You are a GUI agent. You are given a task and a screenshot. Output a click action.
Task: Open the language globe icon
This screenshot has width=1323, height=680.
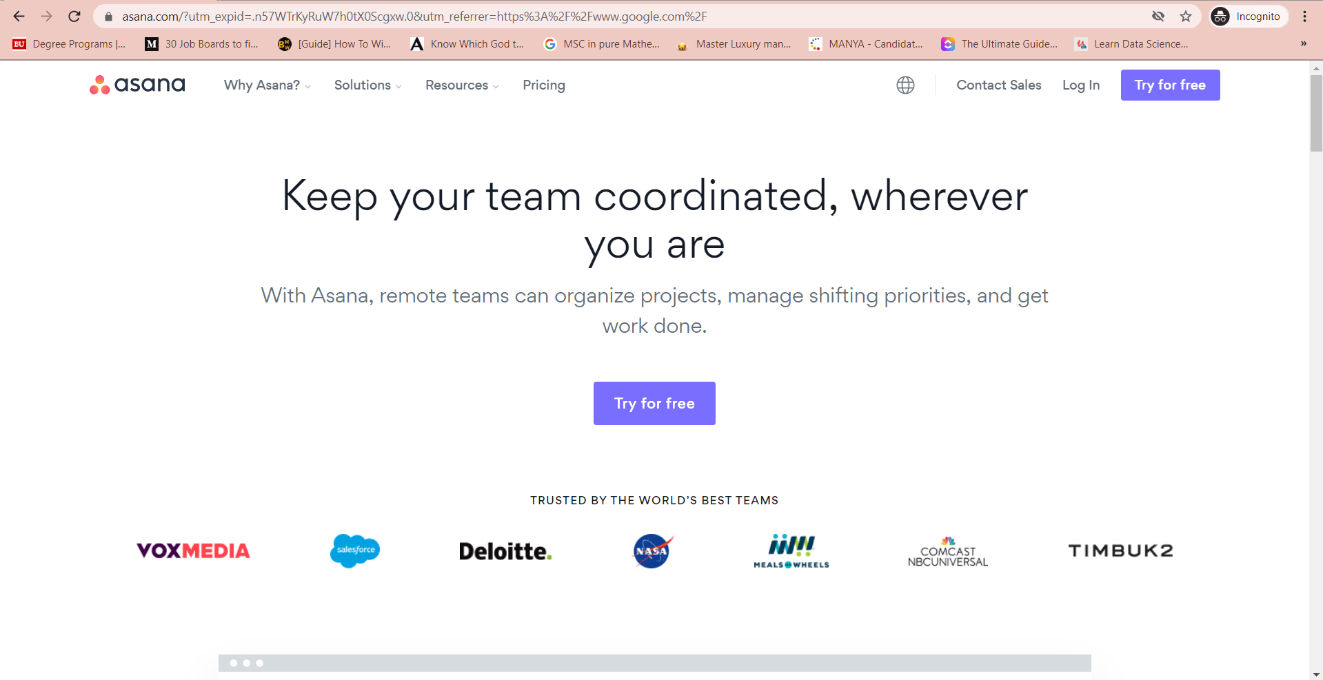(x=905, y=85)
